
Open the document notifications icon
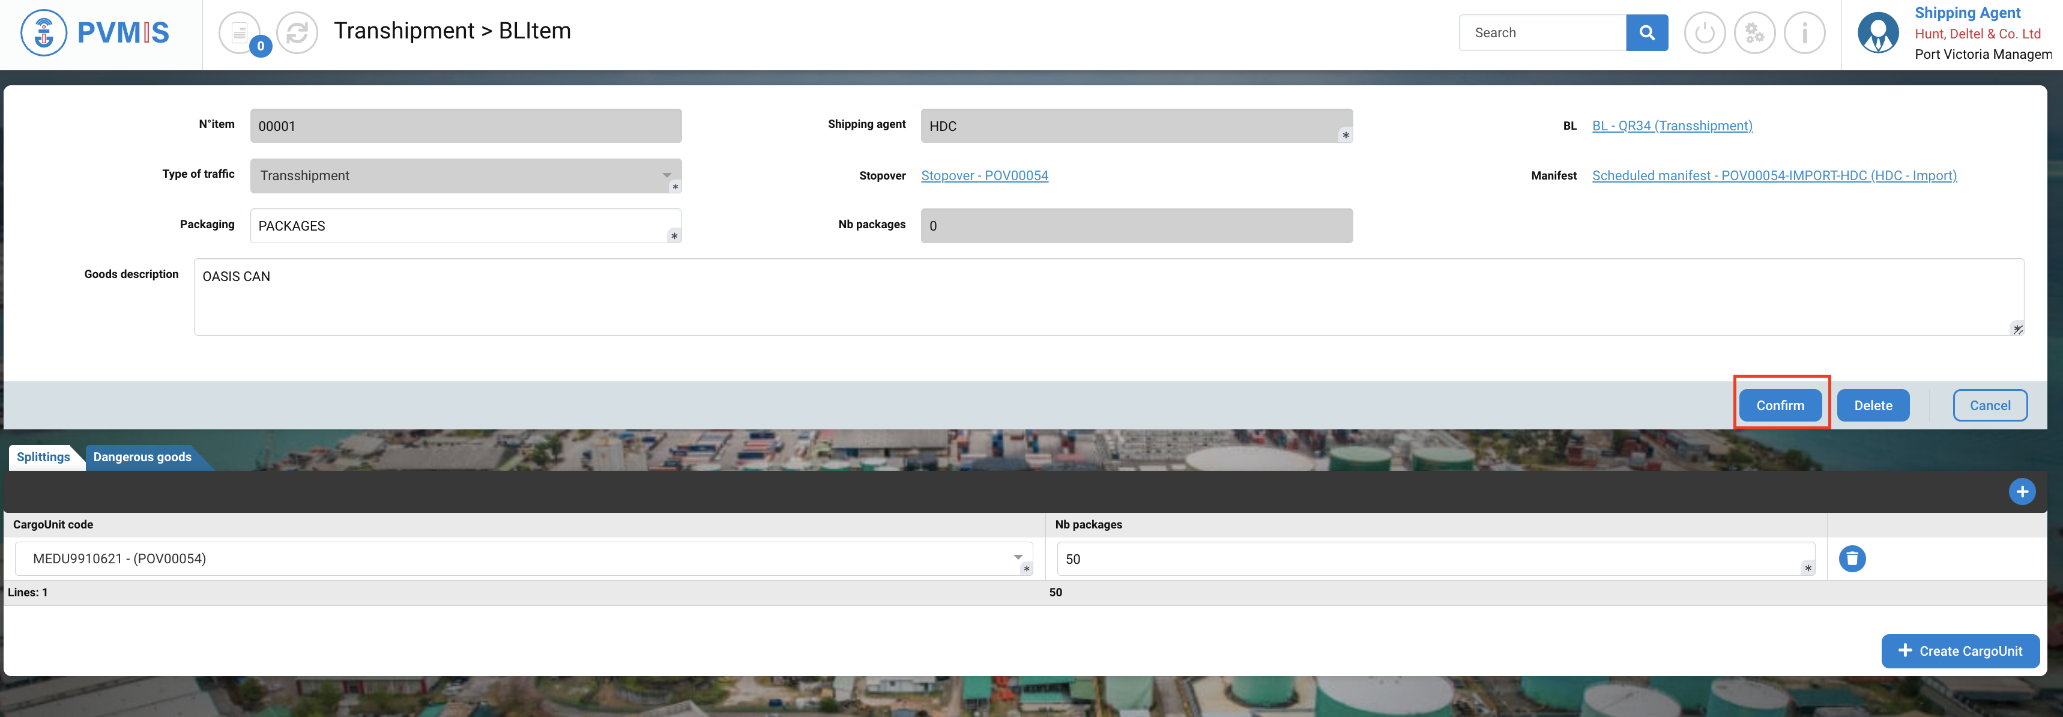(240, 33)
